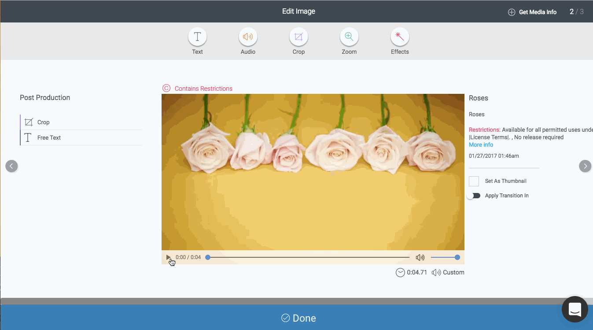Go to next media with right arrow
The width and height of the screenshot is (593, 330).
point(585,166)
